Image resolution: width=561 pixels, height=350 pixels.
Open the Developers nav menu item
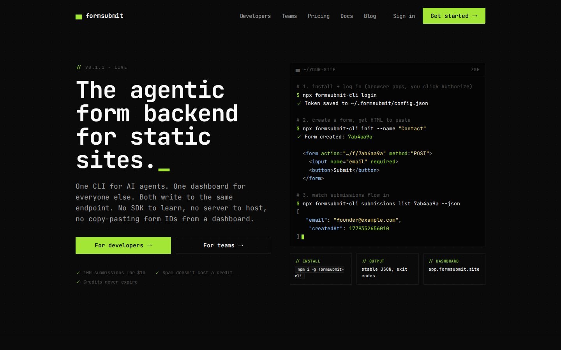coord(255,16)
